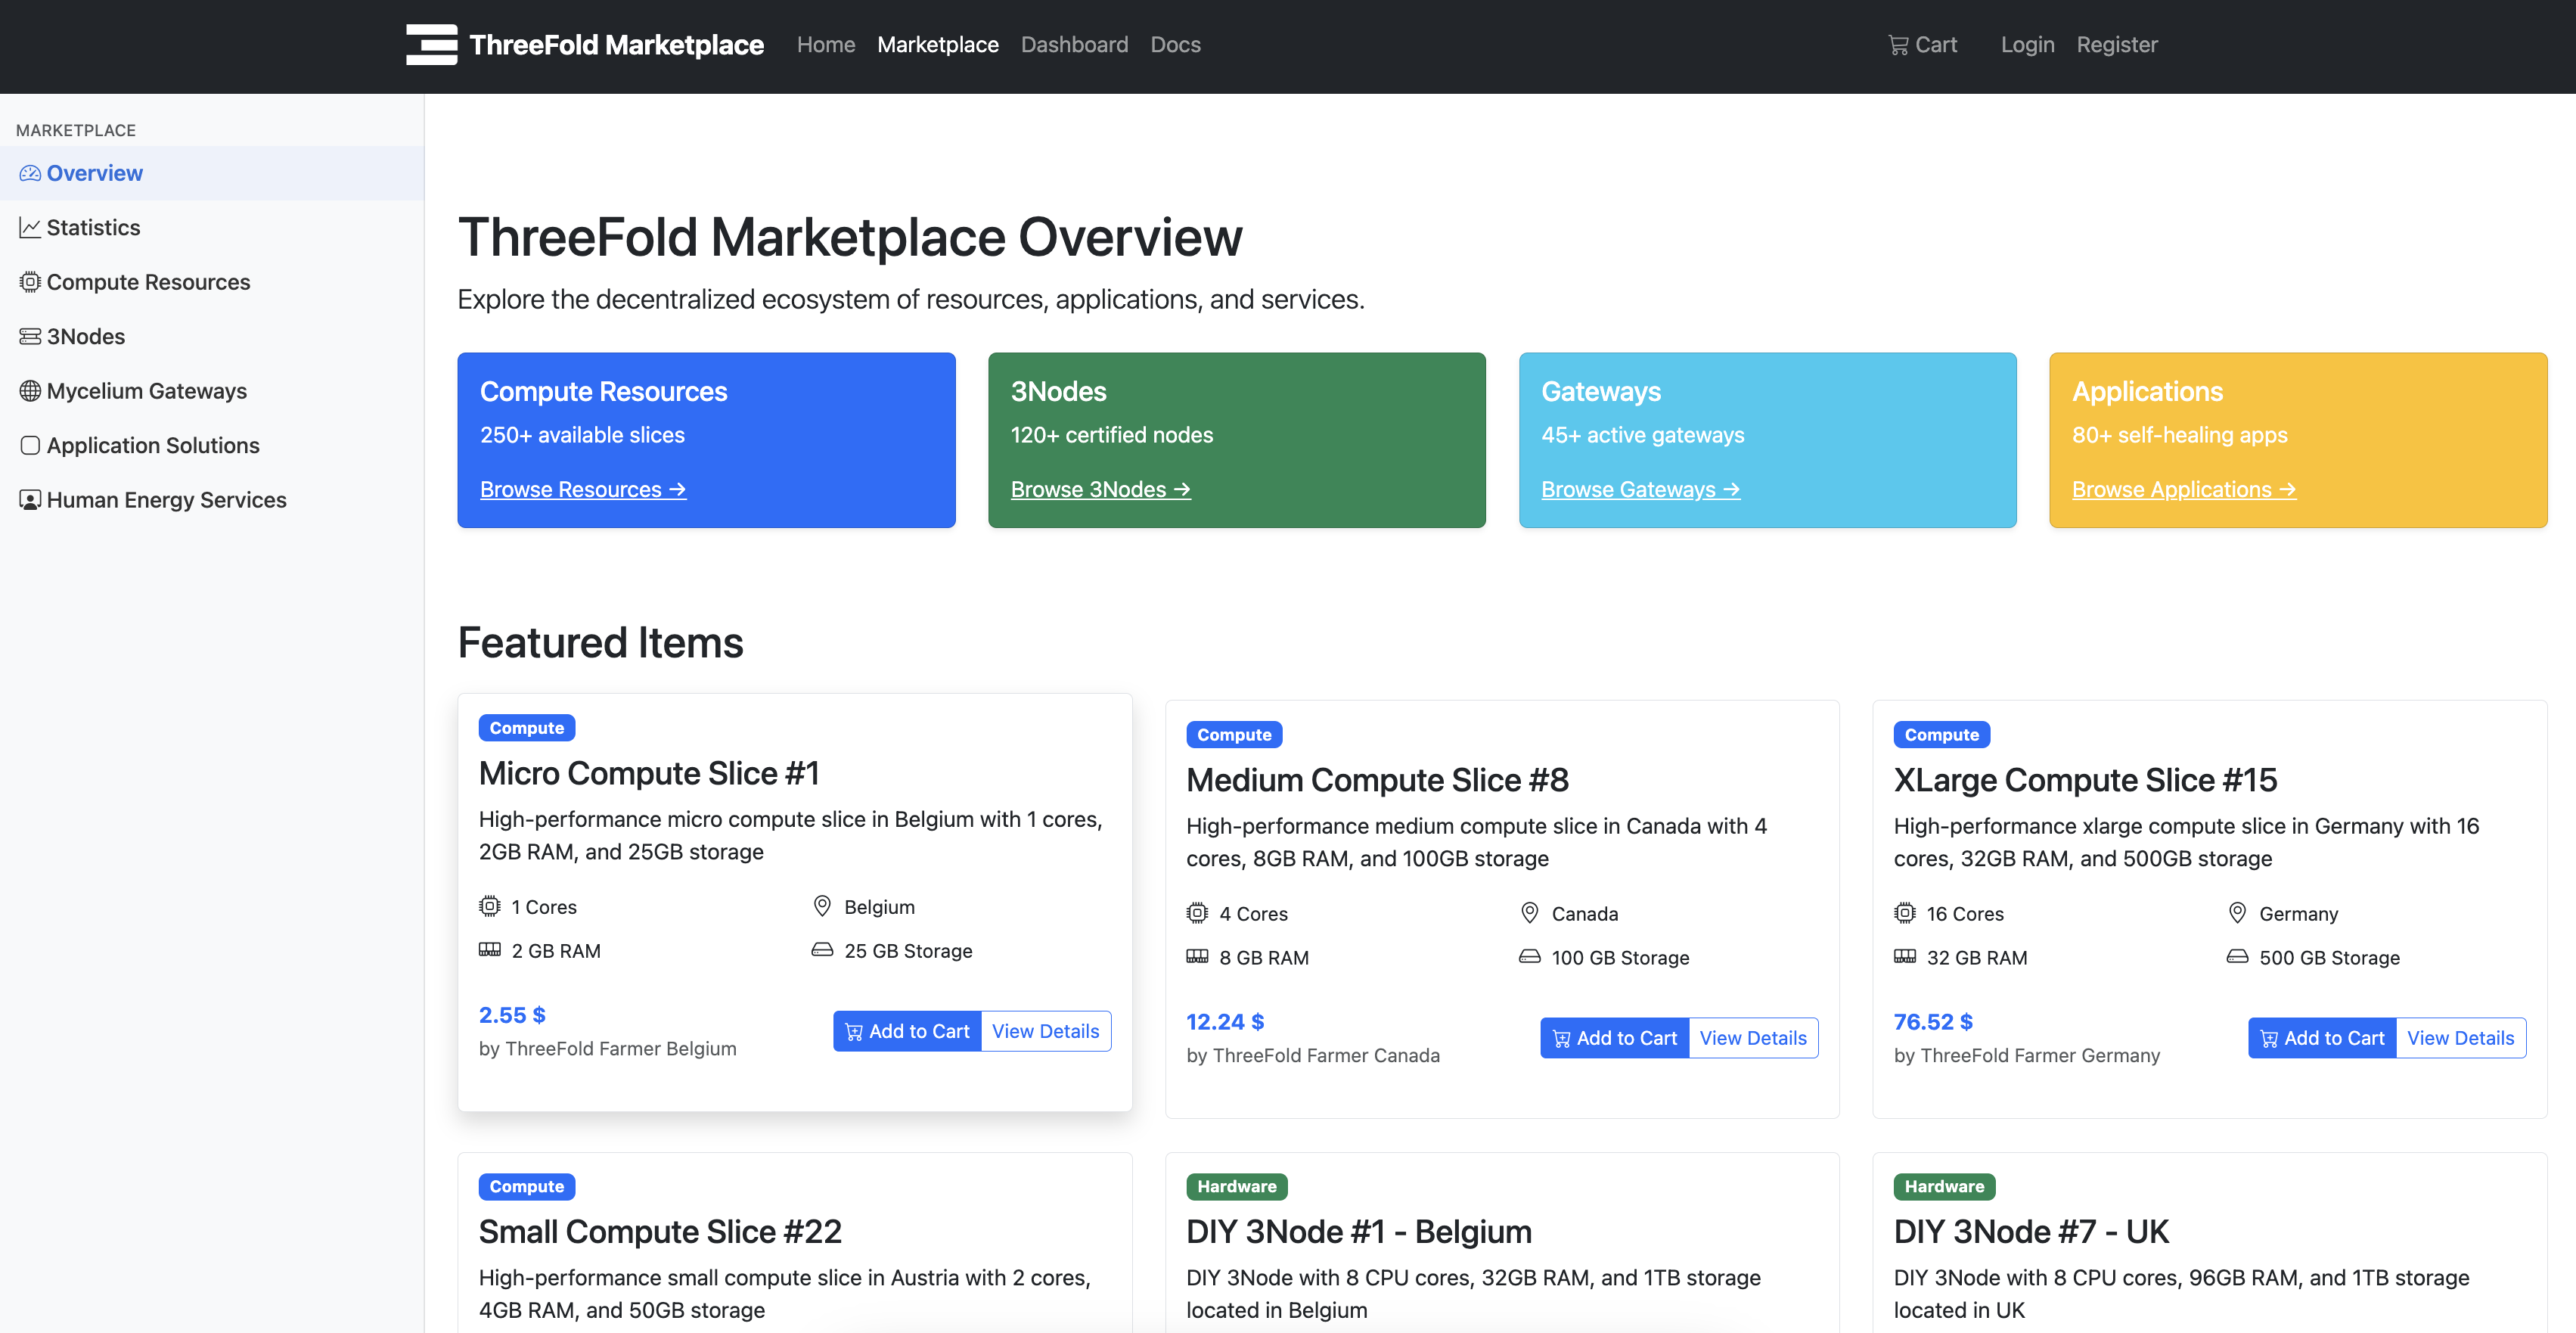Follow the Browse 3Nodes link
Screen dimensions: 2576x1333
(x=1100, y=489)
